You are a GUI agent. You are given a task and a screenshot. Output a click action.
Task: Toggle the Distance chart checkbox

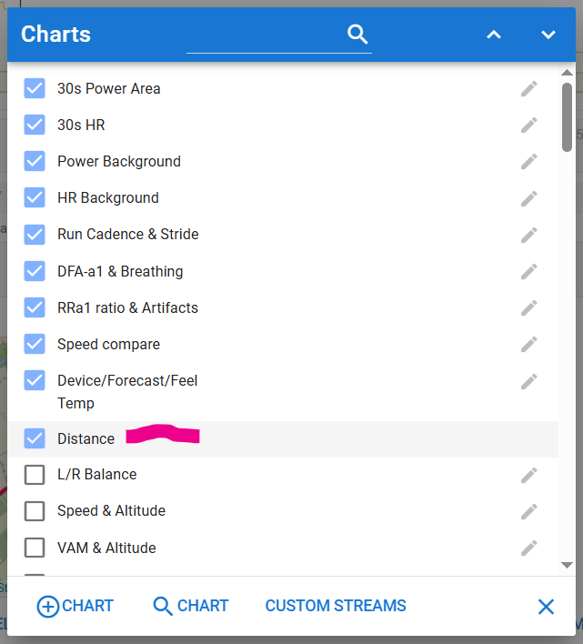coord(35,438)
